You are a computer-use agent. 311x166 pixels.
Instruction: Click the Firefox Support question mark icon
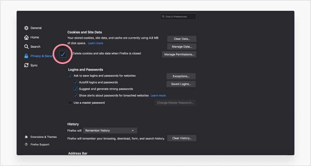[26, 144]
